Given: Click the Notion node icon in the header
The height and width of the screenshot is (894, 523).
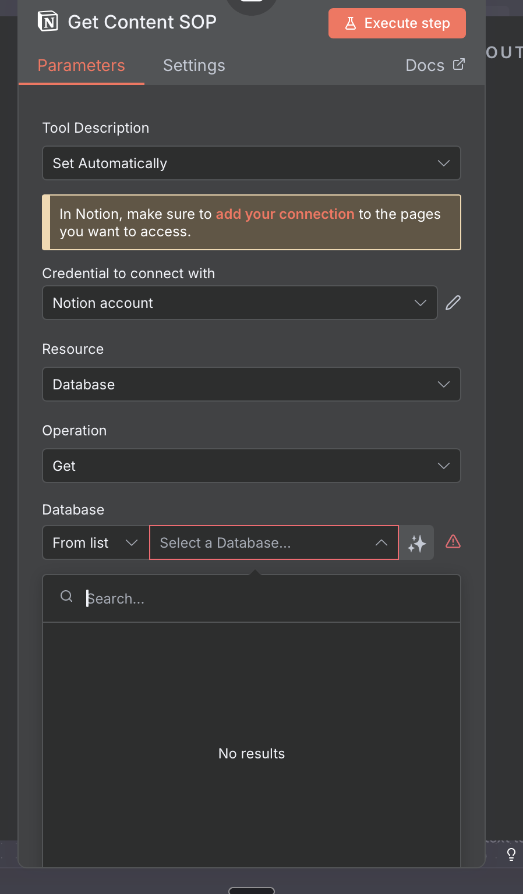Looking at the screenshot, I should [x=48, y=22].
